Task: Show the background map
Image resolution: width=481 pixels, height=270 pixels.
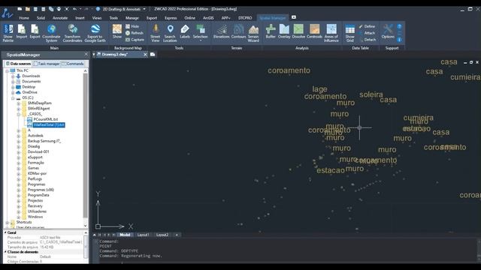Action: tap(117, 31)
